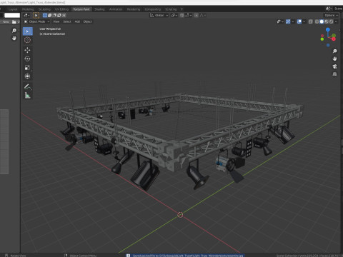Screen dimensions: 343x257
Task: Switch to solid shading
Action: 322,21
